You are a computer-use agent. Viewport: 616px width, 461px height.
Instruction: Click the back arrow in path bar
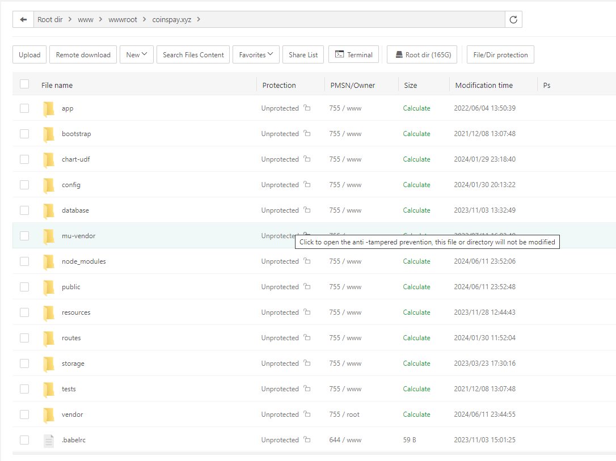point(23,19)
